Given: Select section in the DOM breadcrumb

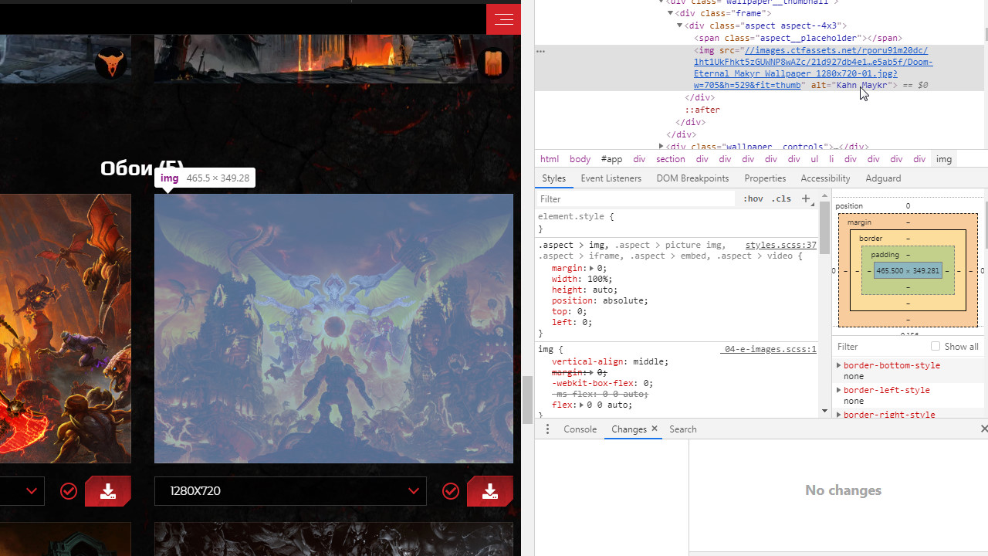Looking at the screenshot, I should pyautogui.click(x=670, y=159).
